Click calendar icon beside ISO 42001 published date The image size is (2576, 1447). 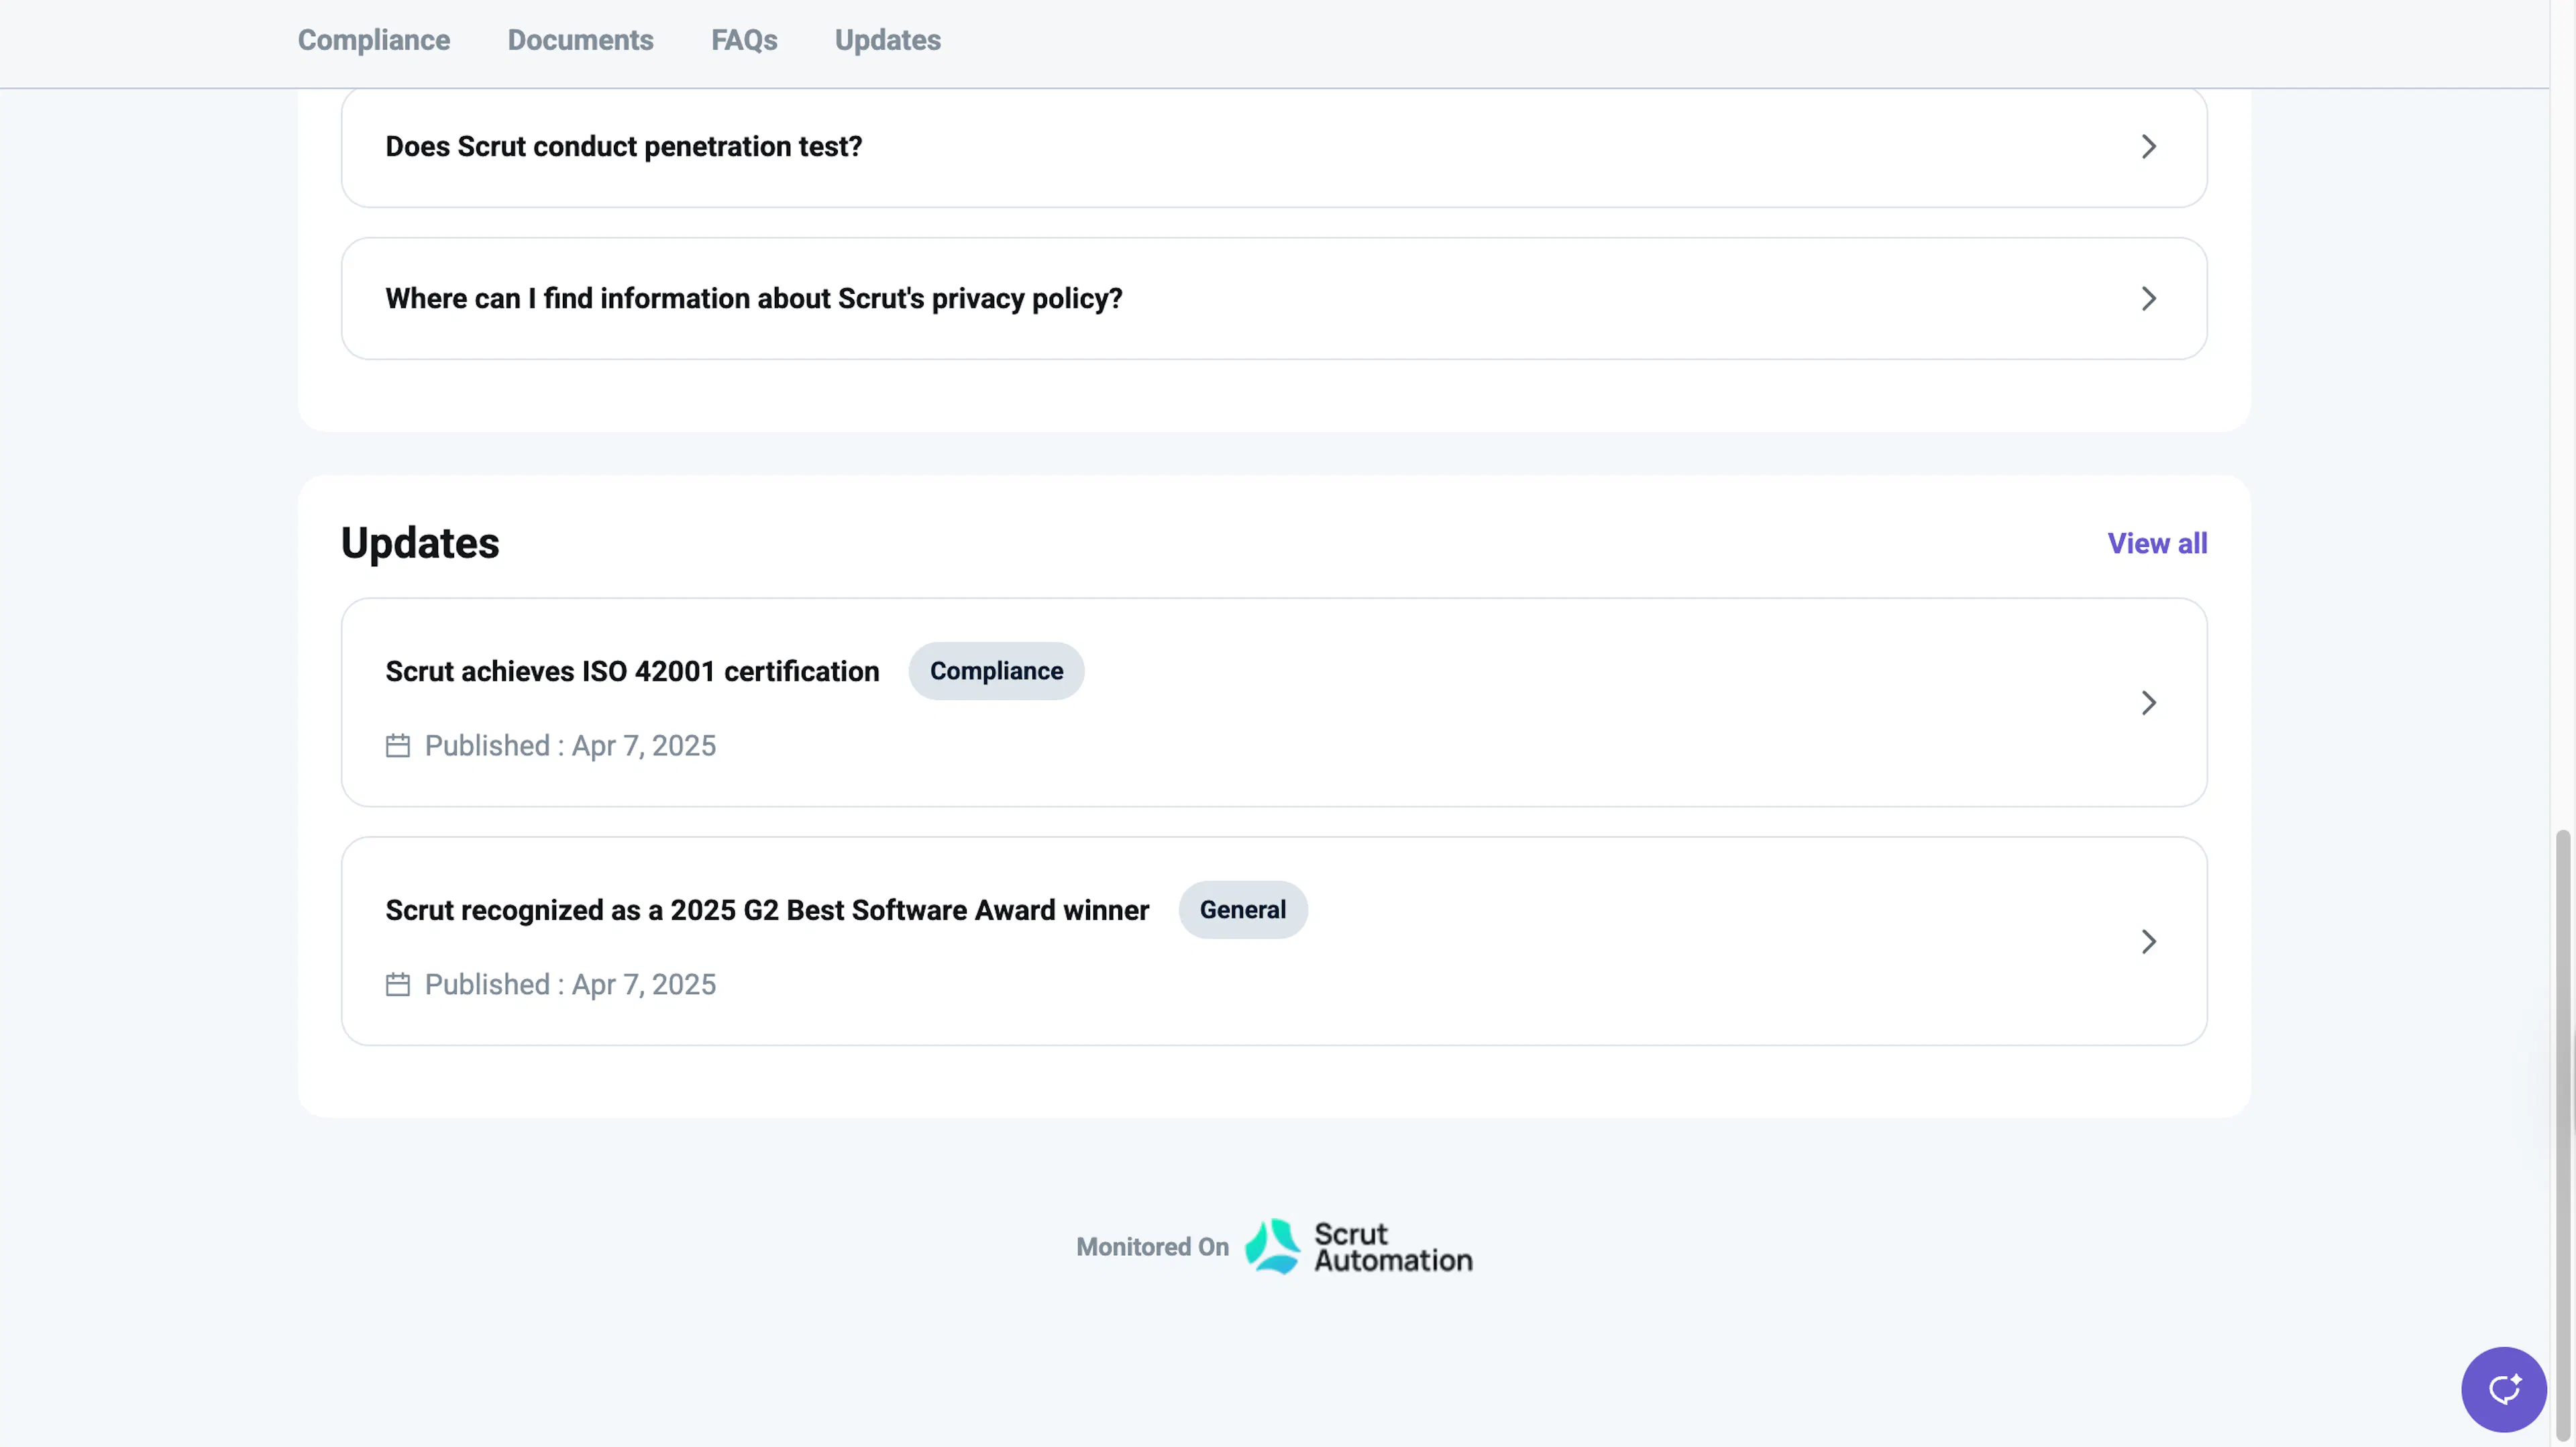coord(398,746)
